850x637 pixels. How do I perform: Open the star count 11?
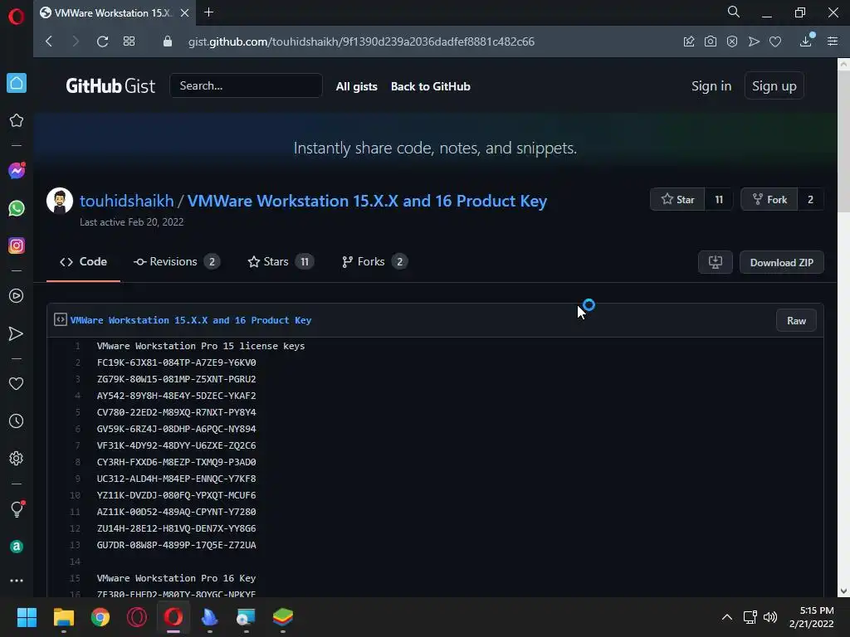tap(719, 199)
